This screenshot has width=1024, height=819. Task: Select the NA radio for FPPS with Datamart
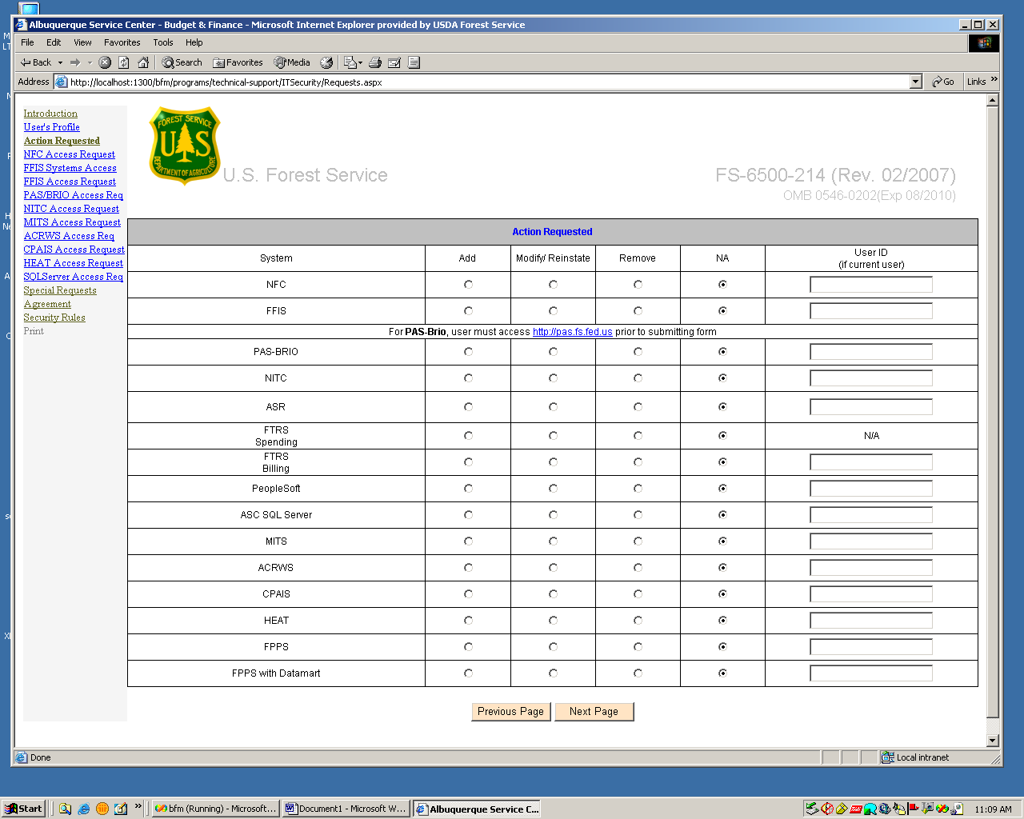(722, 673)
